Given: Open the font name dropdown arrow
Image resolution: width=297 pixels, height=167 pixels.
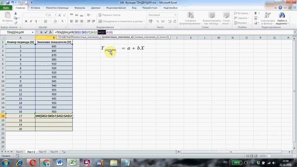Looking at the screenshot, I should (x=46, y=15).
